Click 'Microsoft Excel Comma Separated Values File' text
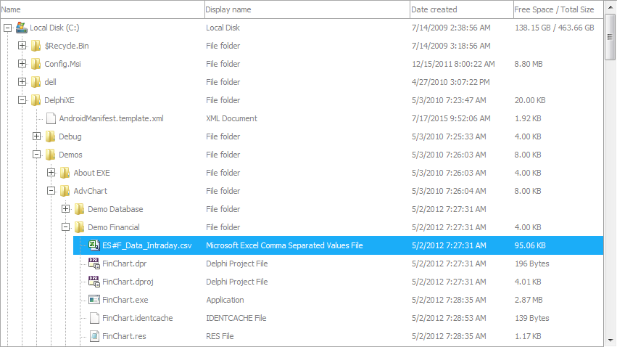This screenshot has width=617, height=347. click(x=284, y=245)
